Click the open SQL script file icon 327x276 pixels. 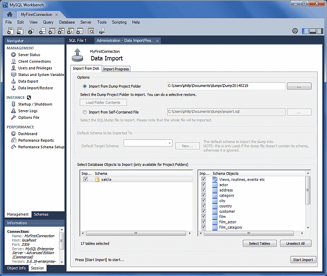tap(20, 31)
